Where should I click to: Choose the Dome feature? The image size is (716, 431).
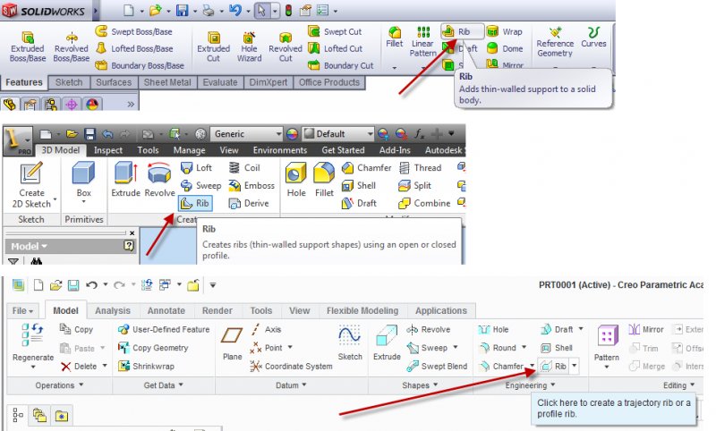click(x=505, y=48)
